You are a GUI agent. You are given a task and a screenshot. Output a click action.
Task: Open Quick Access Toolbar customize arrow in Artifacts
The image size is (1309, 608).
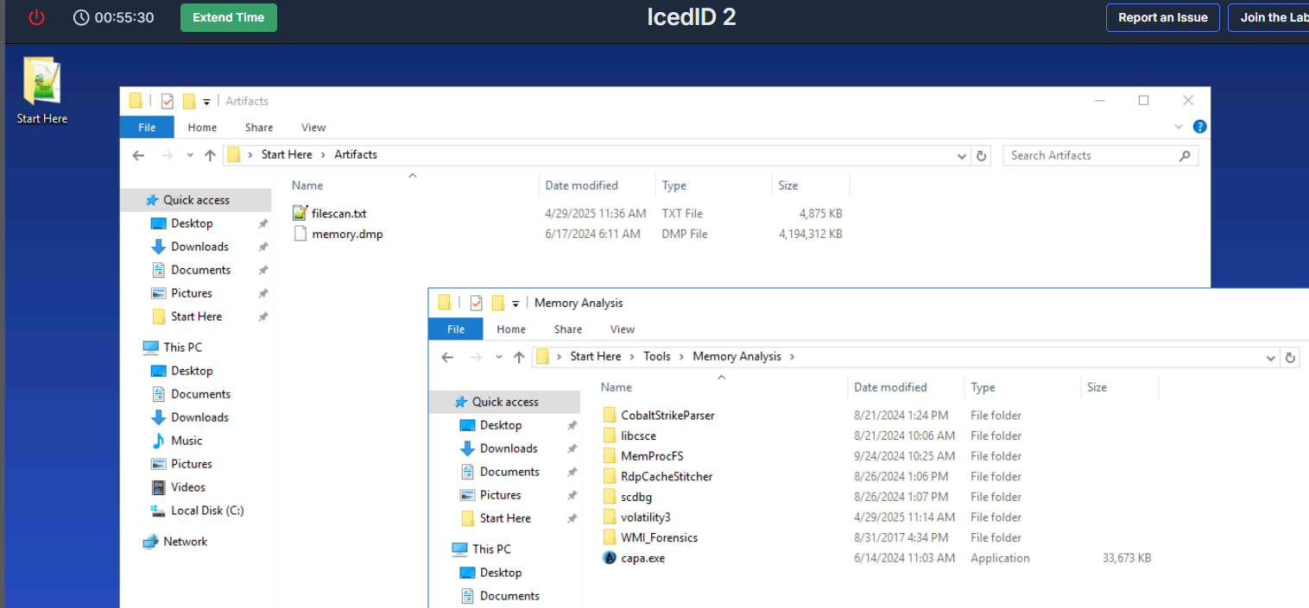(x=207, y=102)
